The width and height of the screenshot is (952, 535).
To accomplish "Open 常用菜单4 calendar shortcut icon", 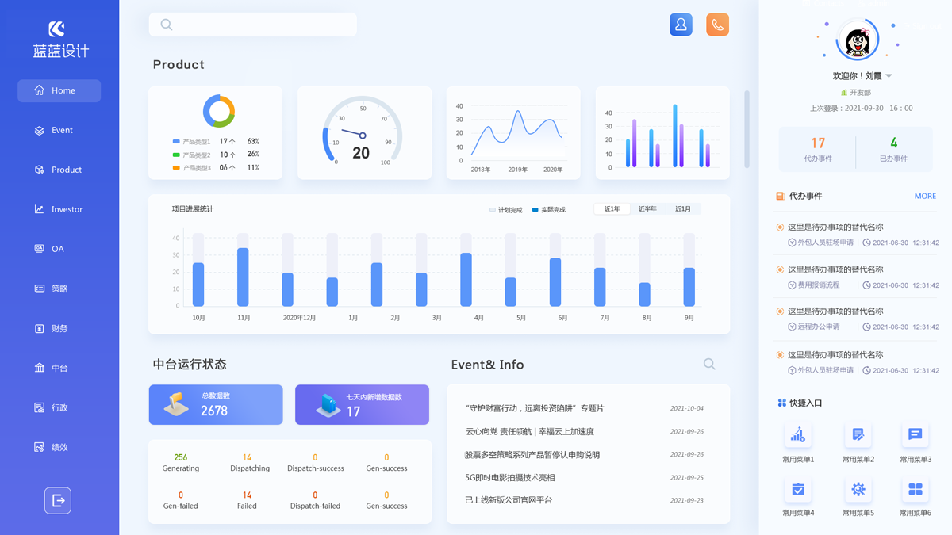I will coord(798,489).
